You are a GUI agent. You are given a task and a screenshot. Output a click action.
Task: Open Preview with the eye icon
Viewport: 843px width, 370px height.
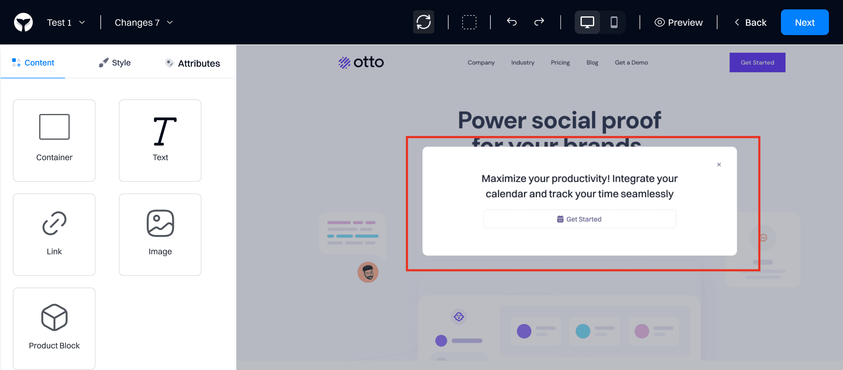coord(678,22)
